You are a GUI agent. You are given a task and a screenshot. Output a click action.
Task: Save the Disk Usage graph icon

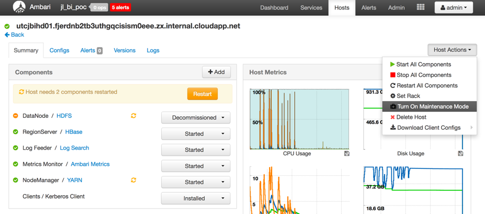click(x=460, y=154)
